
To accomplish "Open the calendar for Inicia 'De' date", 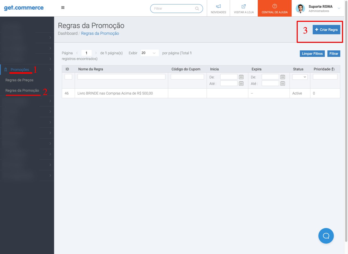I will pos(241,77).
